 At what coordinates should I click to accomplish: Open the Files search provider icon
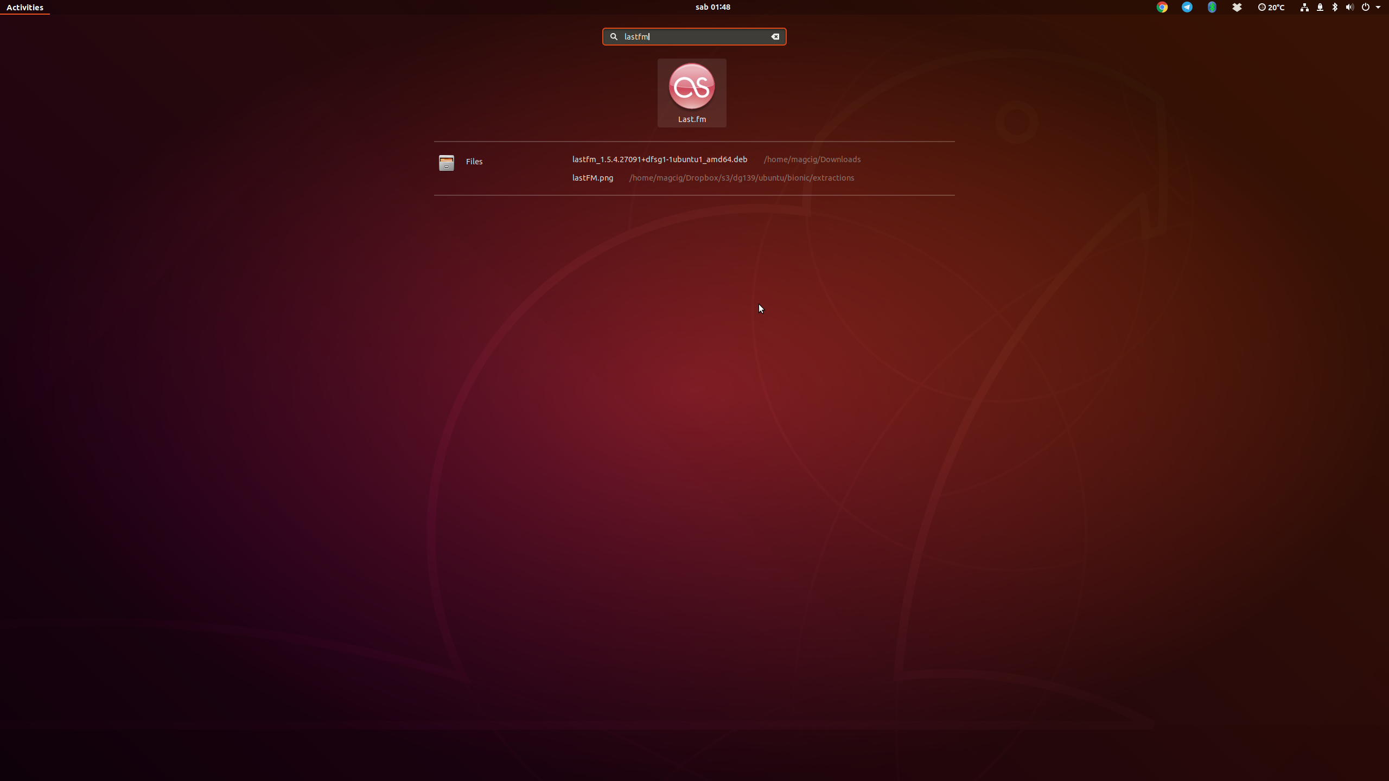(447, 162)
